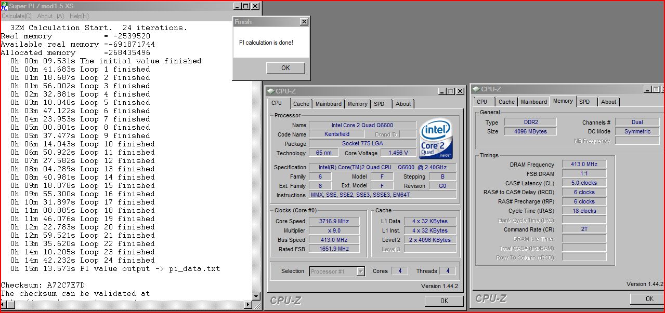Click the Checksum: A72C7E7D line
Viewport: 665px width, 313px height.
click(x=43, y=285)
